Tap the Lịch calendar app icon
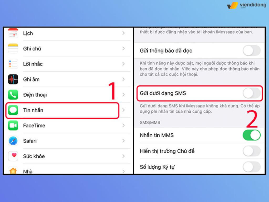Image resolution: width=269 pixels, height=202 pixels. pyautogui.click(x=13, y=33)
